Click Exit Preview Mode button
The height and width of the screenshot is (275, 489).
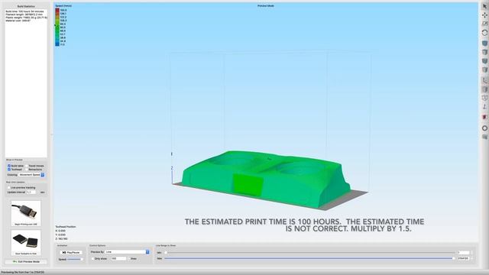26,261
